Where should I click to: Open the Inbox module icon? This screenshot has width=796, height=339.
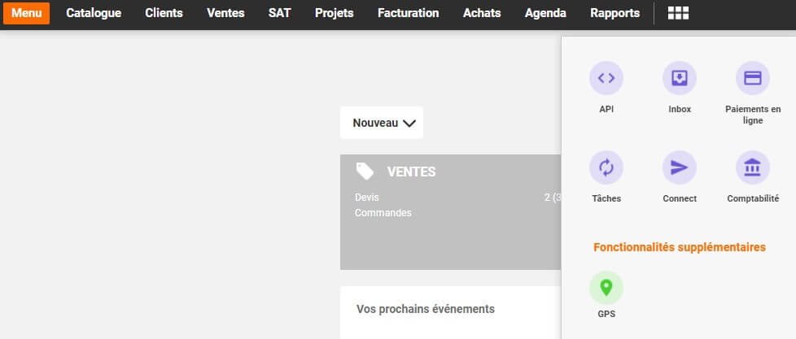679,79
